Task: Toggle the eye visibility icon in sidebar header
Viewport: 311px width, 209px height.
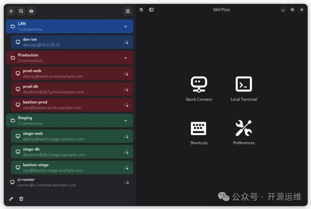Action: point(31,11)
